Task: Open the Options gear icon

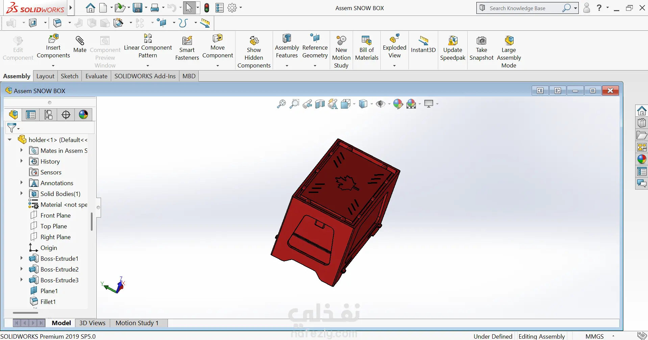Action: [x=232, y=8]
